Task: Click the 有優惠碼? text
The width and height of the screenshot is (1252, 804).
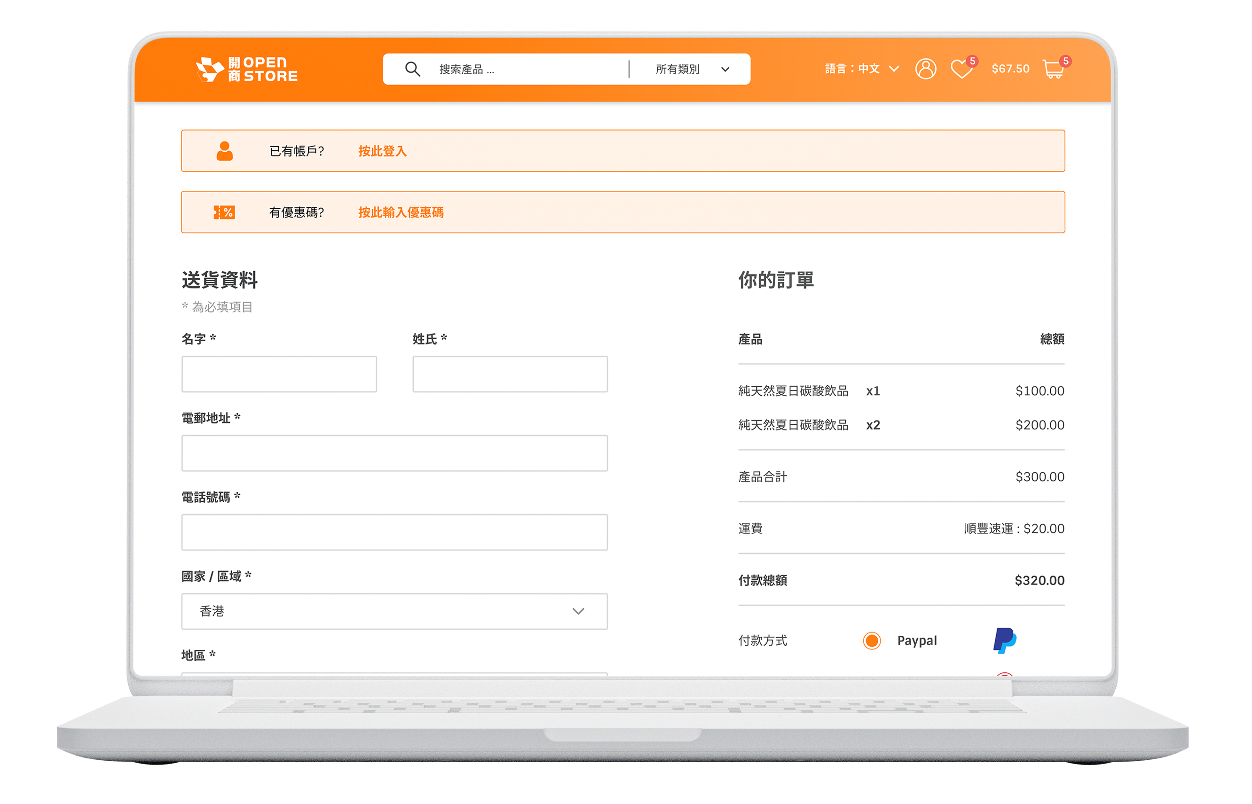Action: click(297, 212)
